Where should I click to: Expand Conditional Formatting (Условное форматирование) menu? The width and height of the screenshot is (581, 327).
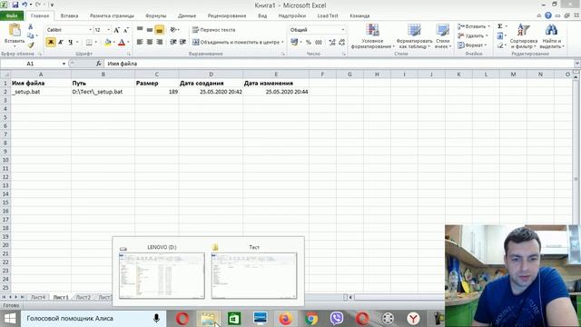point(372,36)
